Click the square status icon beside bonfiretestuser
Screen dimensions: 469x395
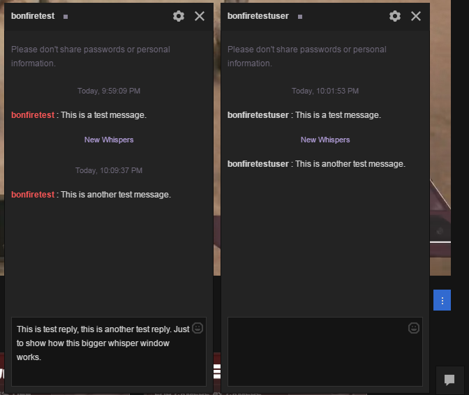pyautogui.click(x=300, y=17)
